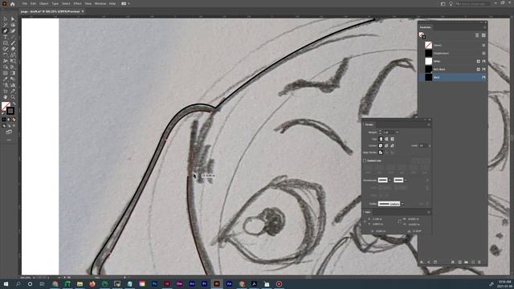Select the White swatch

tap(452, 61)
